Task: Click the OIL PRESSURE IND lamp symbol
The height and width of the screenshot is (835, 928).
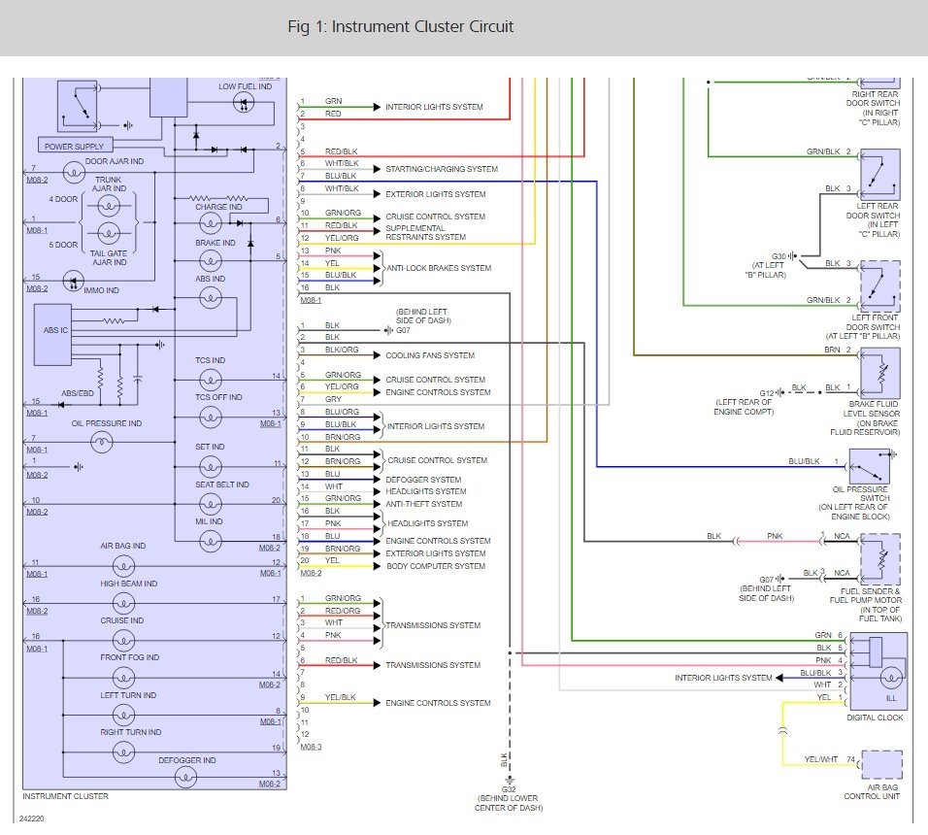Action: click(101, 442)
